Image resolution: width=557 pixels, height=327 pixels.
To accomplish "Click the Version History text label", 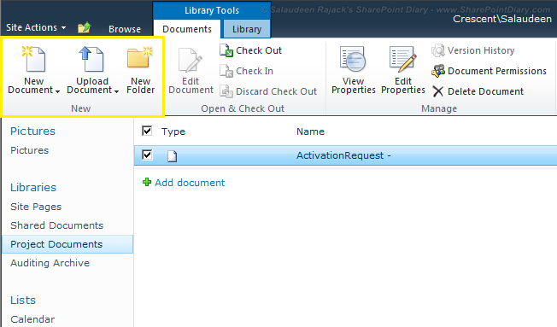I will pyautogui.click(x=481, y=50).
